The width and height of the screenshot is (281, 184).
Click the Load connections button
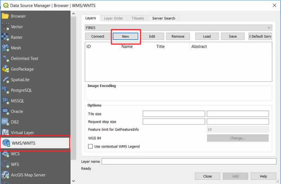207,36
